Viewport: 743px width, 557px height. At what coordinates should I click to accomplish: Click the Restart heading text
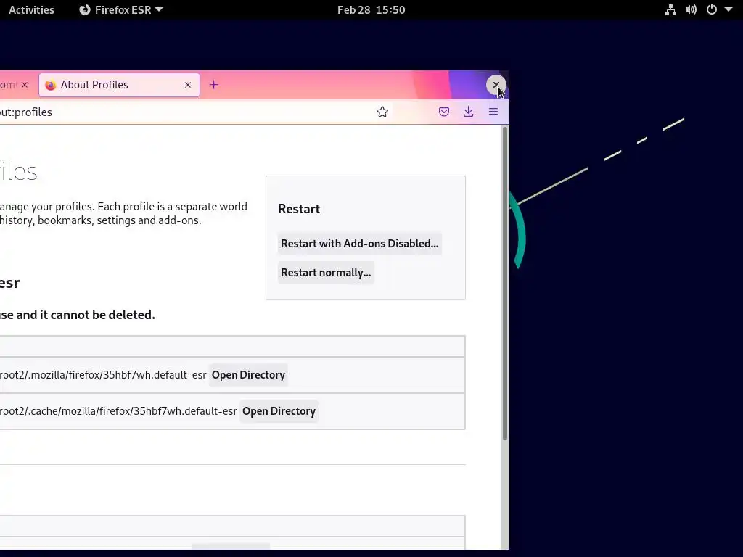click(x=299, y=209)
